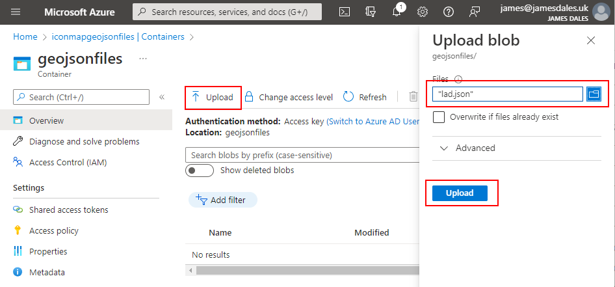This screenshot has width=615, height=287.
Task: Open Overview in the sidebar
Action: (x=86, y=120)
